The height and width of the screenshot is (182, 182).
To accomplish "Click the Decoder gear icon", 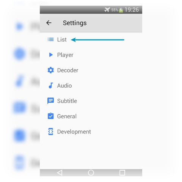I will point(51,70).
